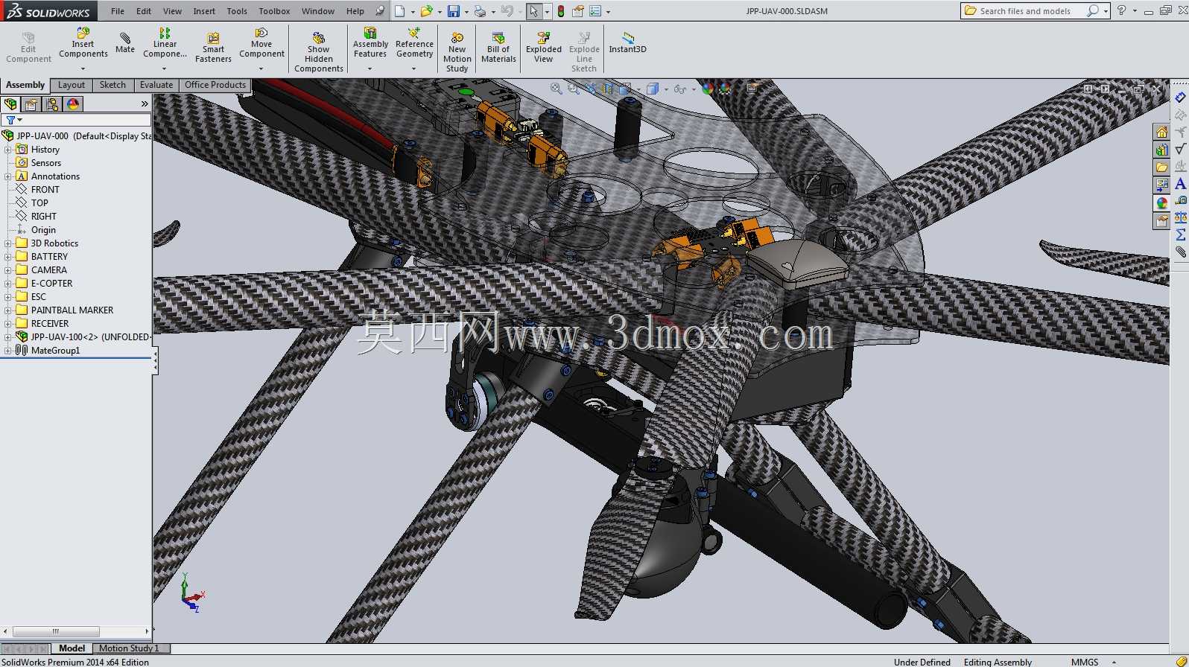Open the PropertyManager tab
The height and width of the screenshot is (667, 1189).
(x=31, y=104)
